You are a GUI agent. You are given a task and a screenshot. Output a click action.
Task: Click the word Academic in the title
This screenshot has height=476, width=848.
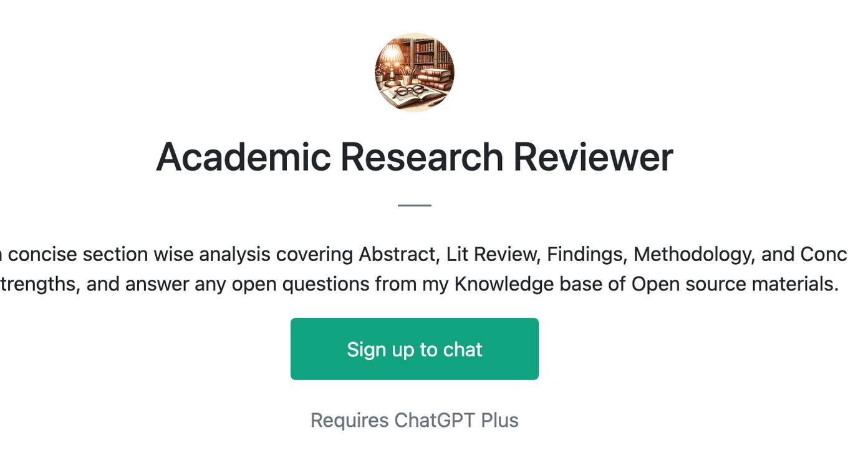coord(243,156)
